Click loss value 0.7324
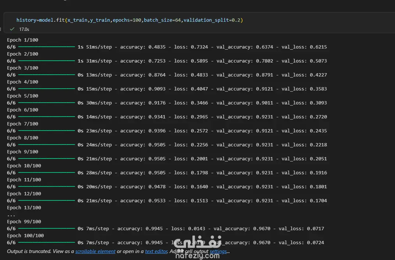This screenshot has width=395, height=260. tap(199, 47)
